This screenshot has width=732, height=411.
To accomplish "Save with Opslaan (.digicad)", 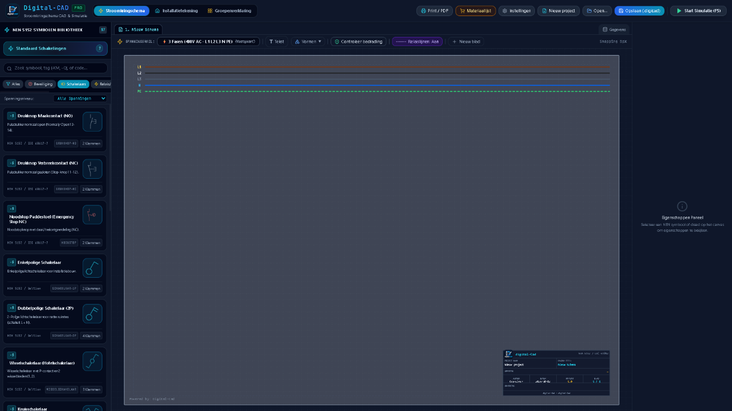I will 639,11.
